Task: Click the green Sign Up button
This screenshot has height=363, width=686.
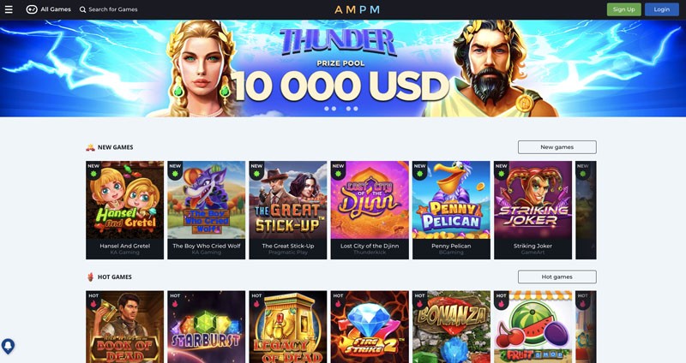Action: point(624,9)
